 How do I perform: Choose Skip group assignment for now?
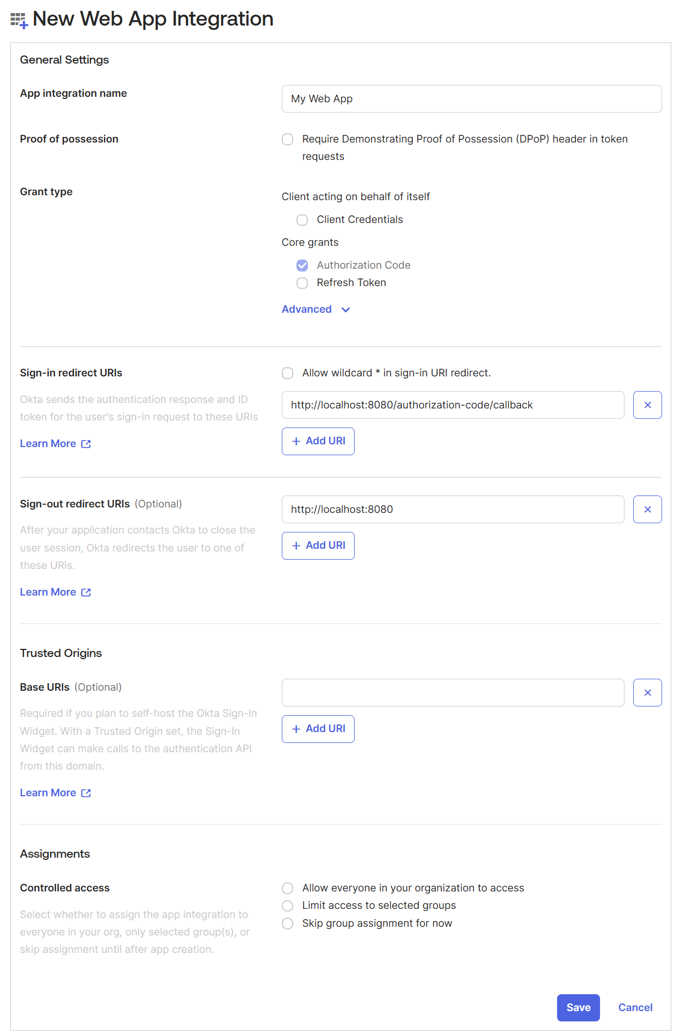pyautogui.click(x=288, y=924)
